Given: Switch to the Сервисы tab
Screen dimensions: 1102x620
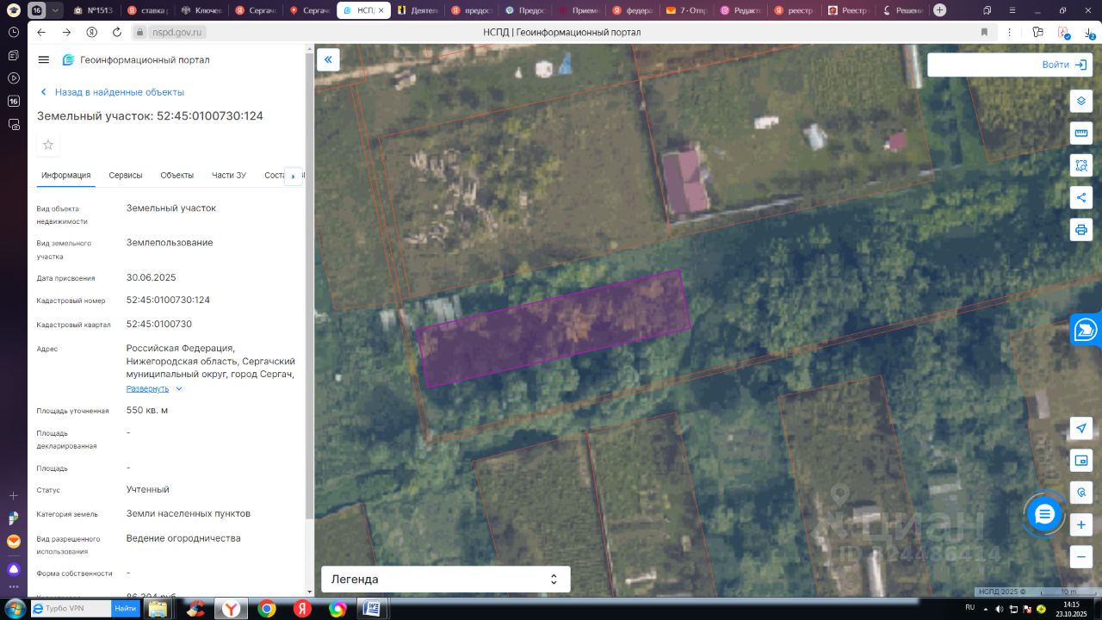Looking at the screenshot, I should point(126,176).
